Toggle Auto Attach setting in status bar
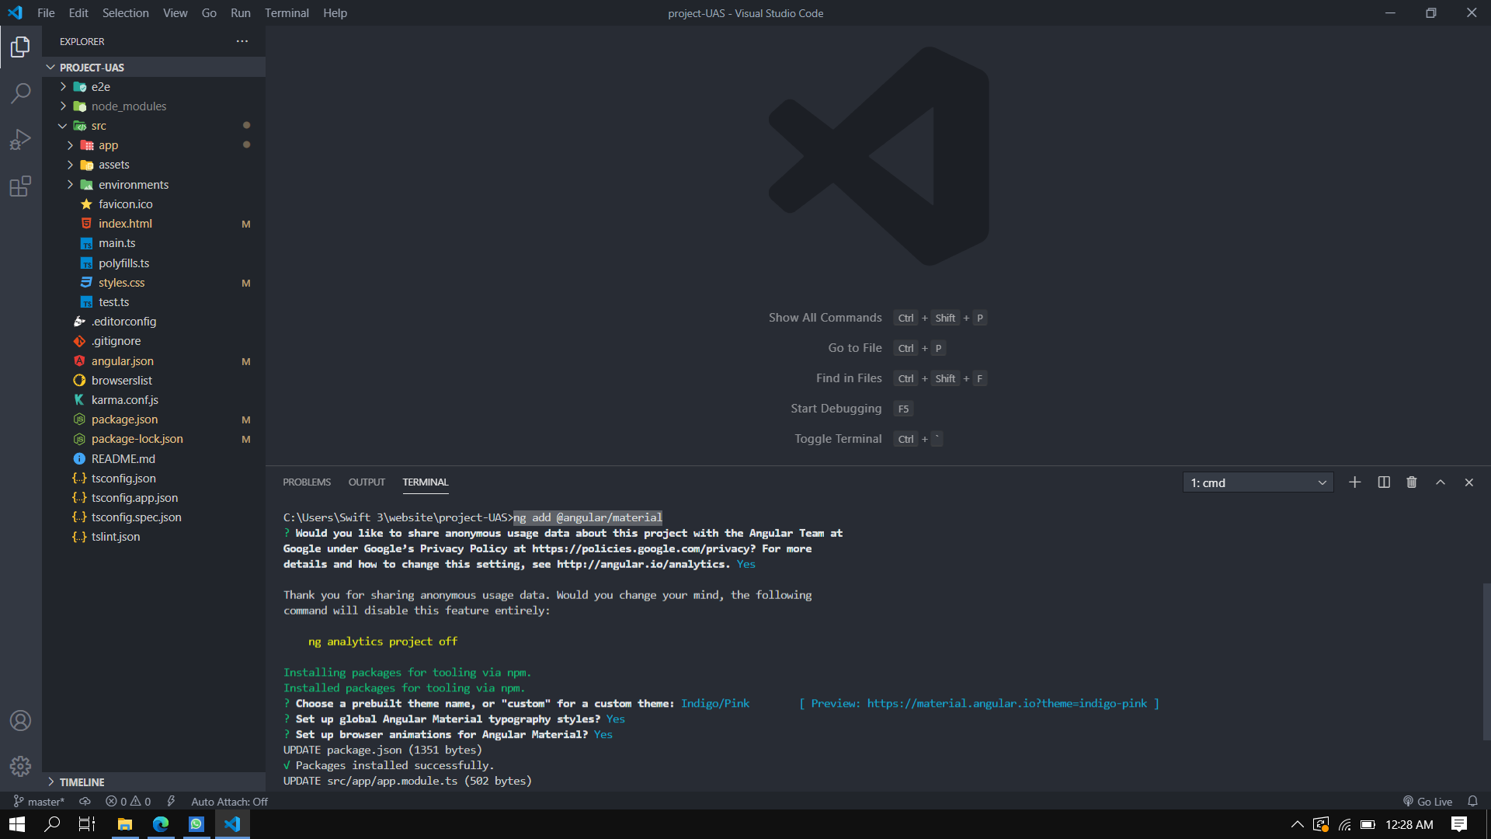This screenshot has width=1491, height=839. pyautogui.click(x=229, y=802)
